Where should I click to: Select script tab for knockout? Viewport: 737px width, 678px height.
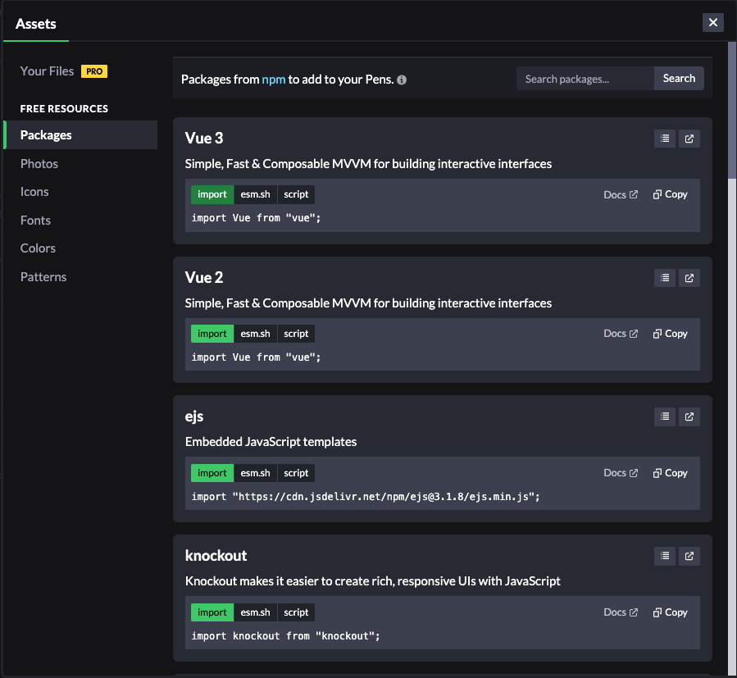(x=296, y=612)
